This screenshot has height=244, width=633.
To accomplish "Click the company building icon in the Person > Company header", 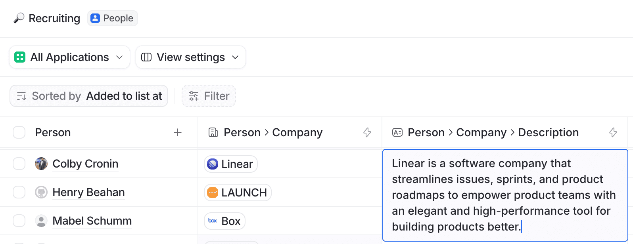I will pyautogui.click(x=213, y=132).
